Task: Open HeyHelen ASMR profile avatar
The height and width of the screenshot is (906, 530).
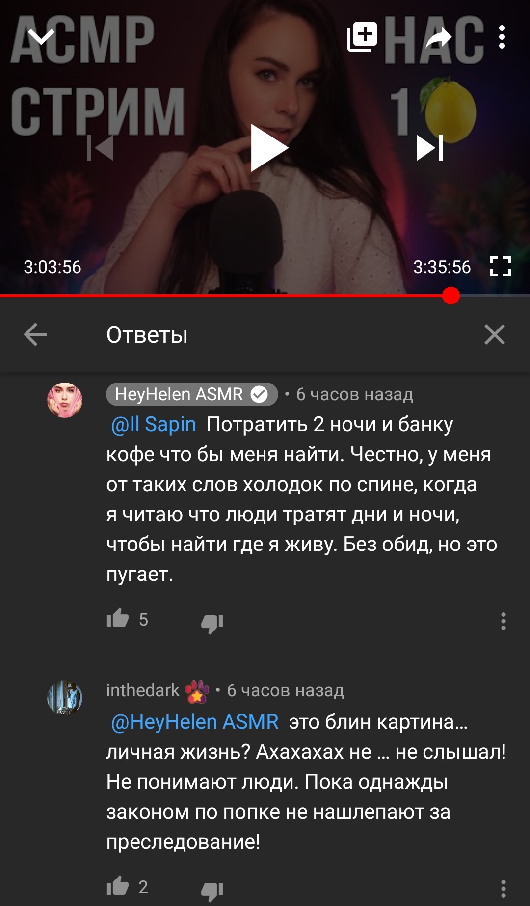Action: click(65, 400)
